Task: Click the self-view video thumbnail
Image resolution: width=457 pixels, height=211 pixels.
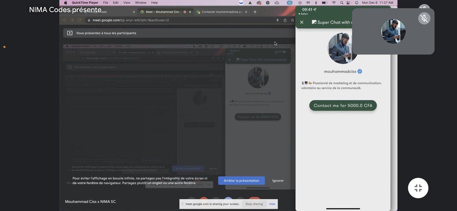Action: tap(393, 31)
